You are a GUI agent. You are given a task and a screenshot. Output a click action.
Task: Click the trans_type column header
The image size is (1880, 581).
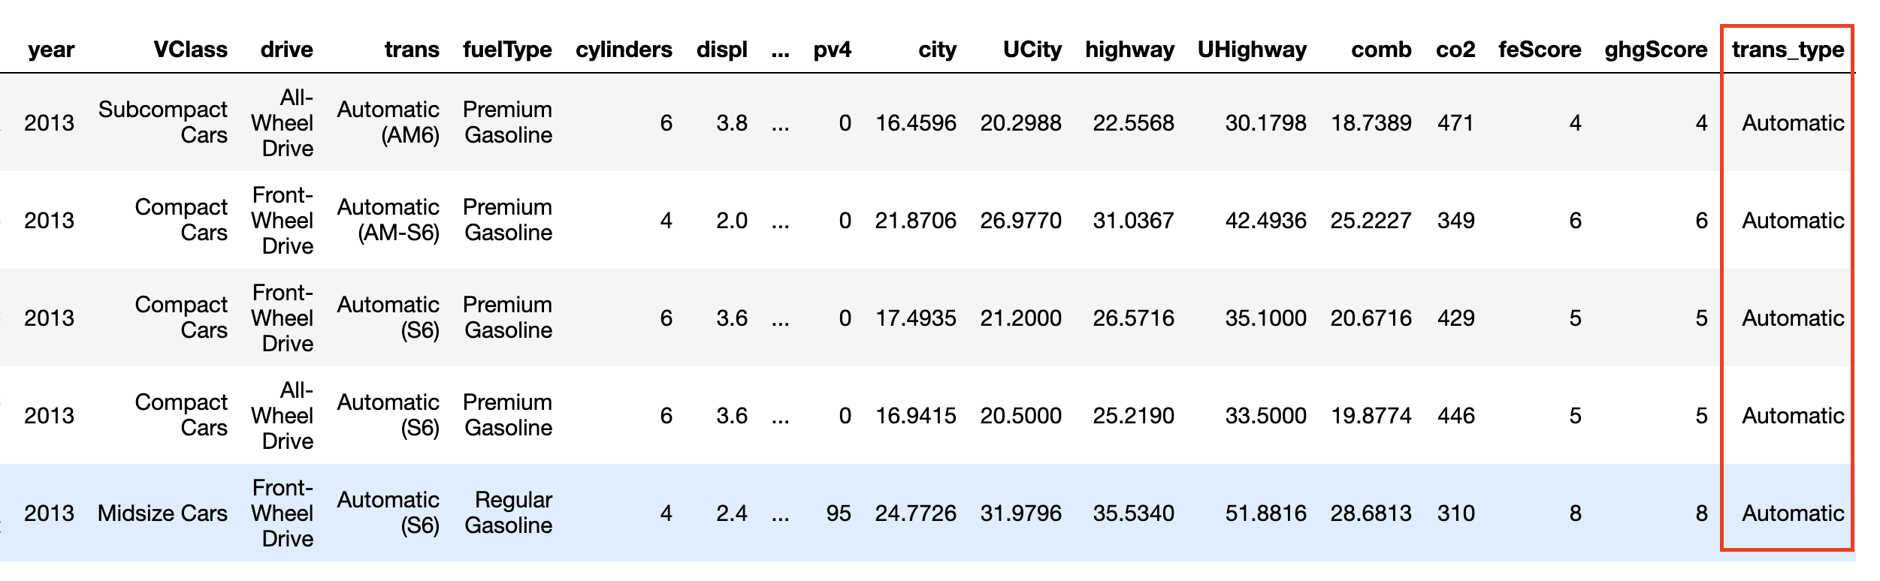pos(1788,50)
